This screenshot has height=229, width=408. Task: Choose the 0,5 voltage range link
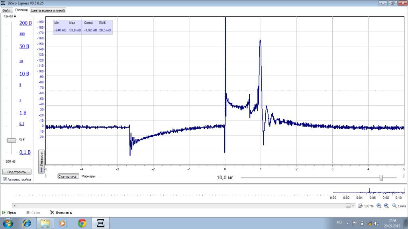pos(22,124)
